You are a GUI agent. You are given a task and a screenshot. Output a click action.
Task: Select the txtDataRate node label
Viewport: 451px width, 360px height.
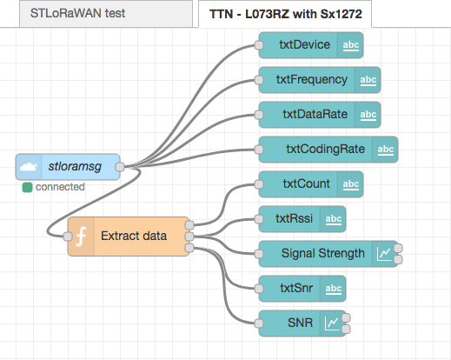315,114
